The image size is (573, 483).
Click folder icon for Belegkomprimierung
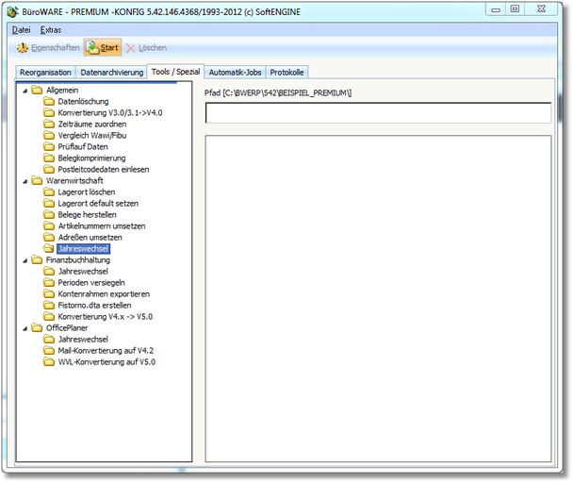point(49,158)
